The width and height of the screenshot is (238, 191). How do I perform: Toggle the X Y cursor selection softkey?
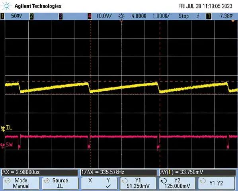99,183
